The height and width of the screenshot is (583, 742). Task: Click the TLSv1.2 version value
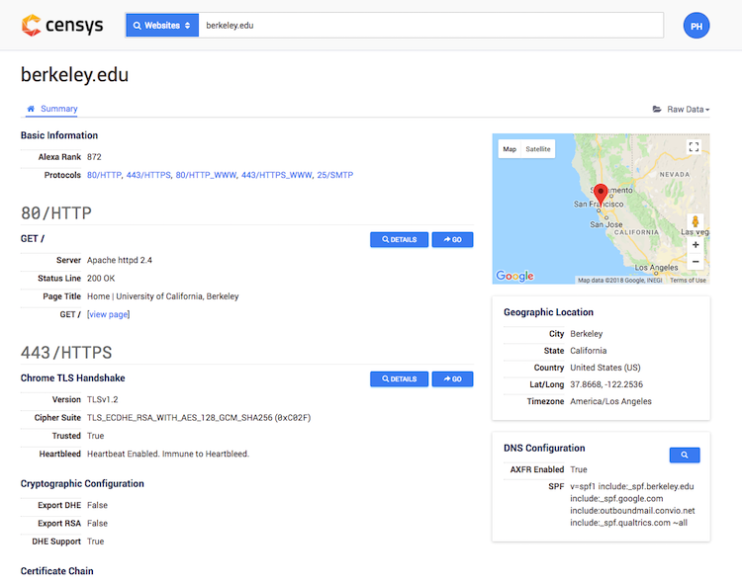pyautogui.click(x=103, y=399)
